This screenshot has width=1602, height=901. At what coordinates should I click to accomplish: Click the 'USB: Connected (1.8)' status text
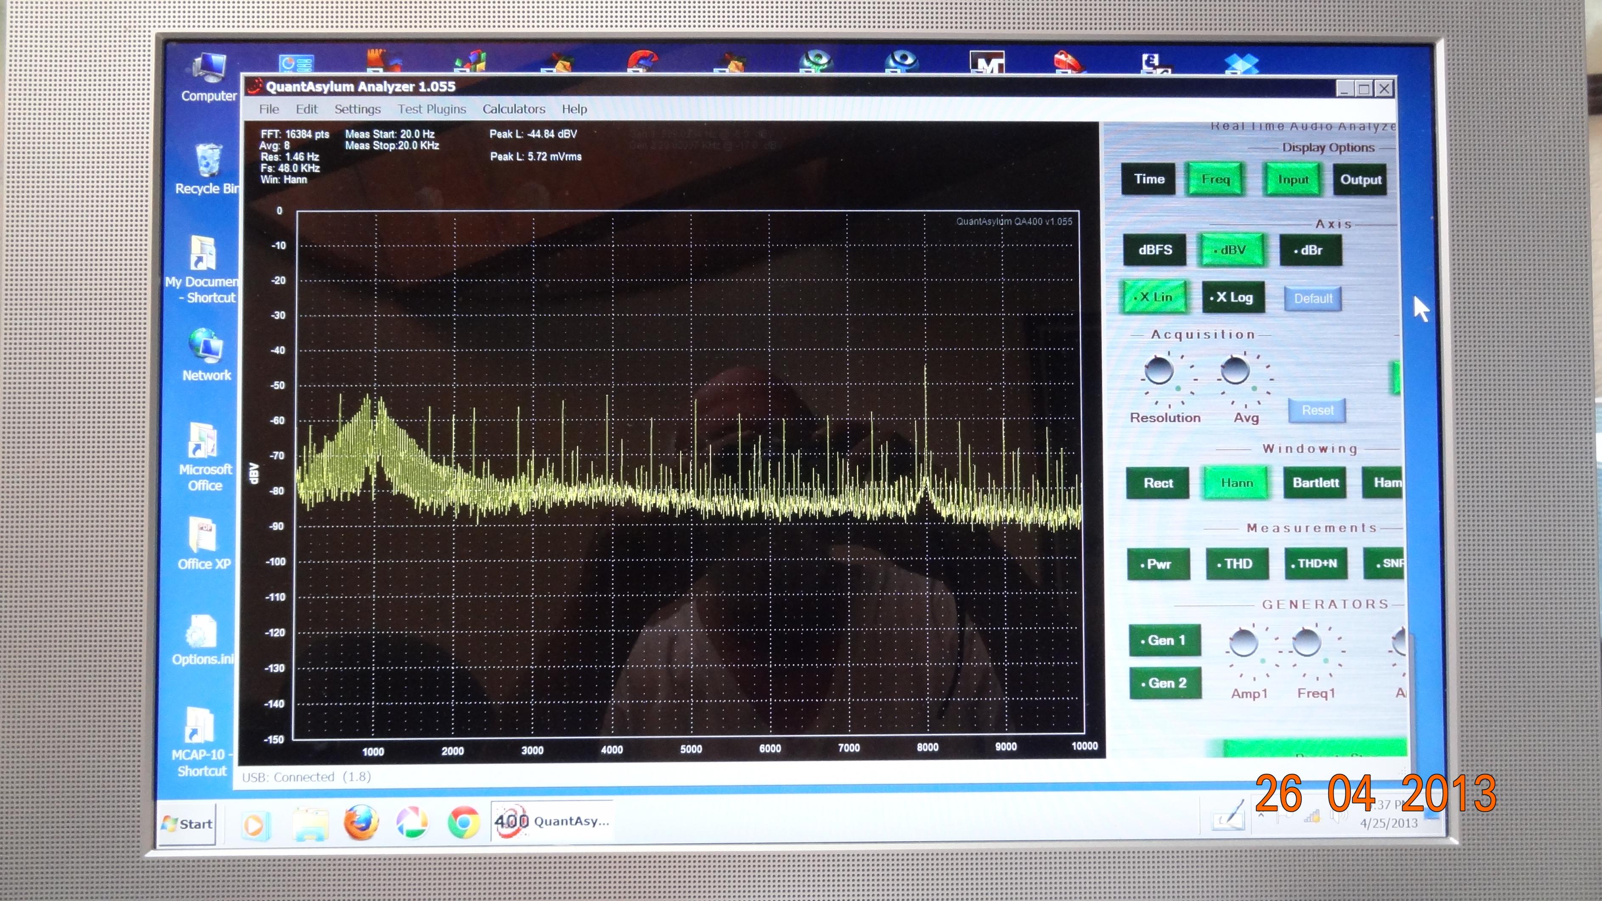(307, 777)
